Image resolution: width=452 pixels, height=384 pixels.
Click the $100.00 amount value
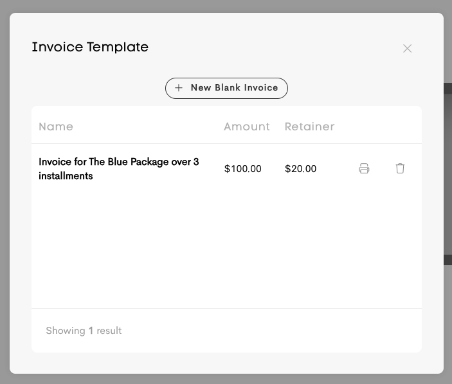tap(243, 169)
